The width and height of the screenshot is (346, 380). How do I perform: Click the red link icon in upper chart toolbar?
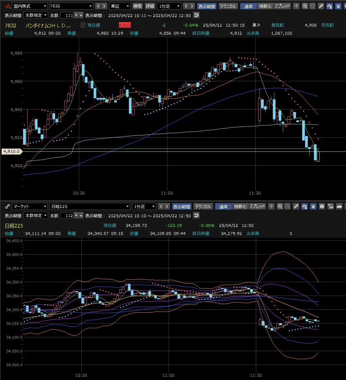[8, 6]
